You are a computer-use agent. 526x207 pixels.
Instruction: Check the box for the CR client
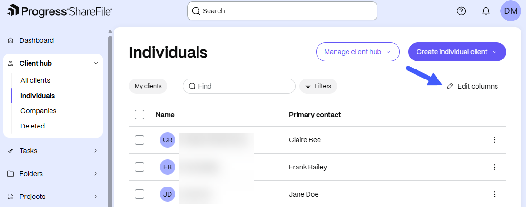pyautogui.click(x=139, y=140)
